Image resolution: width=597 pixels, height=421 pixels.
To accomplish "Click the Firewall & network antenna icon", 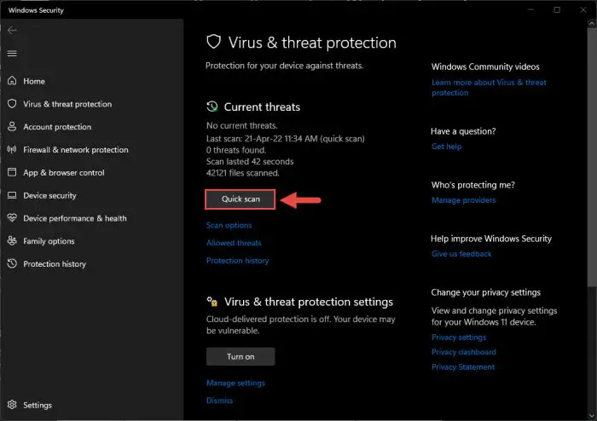I will coord(12,149).
